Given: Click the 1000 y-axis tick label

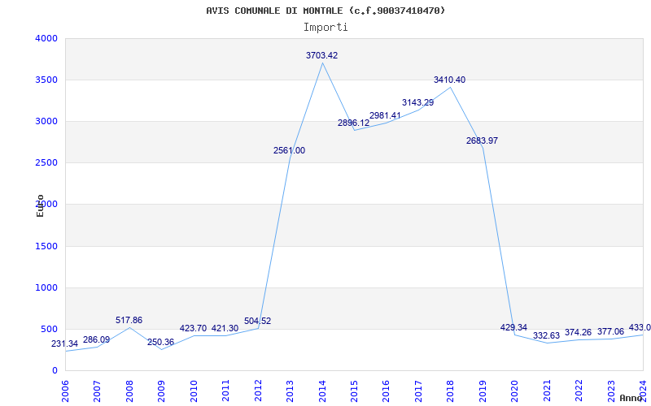Looking at the screenshot, I should click(x=46, y=288).
